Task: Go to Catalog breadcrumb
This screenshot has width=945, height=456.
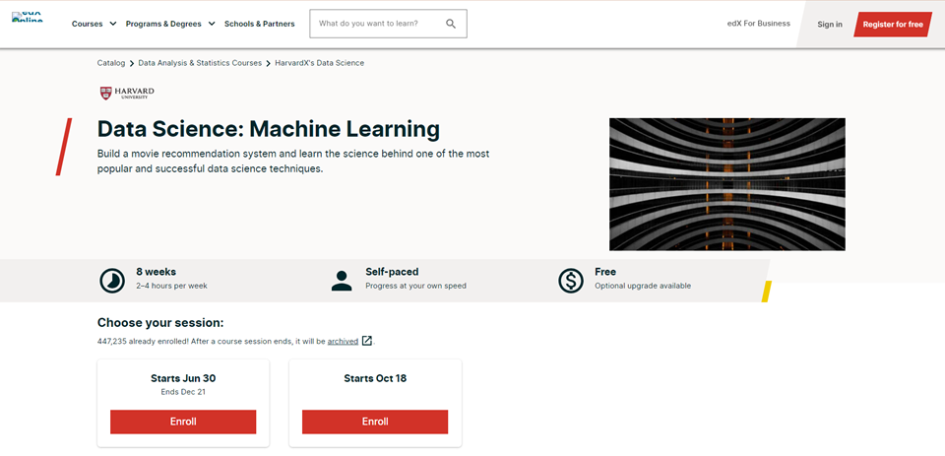Action: (111, 63)
